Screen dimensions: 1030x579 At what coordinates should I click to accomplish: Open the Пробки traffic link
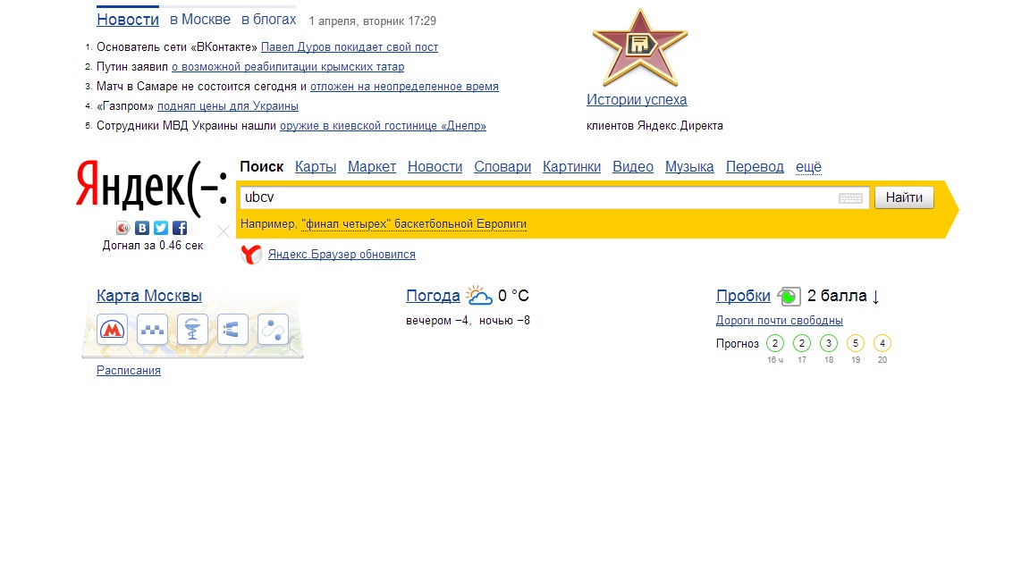(x=743, y=296)
